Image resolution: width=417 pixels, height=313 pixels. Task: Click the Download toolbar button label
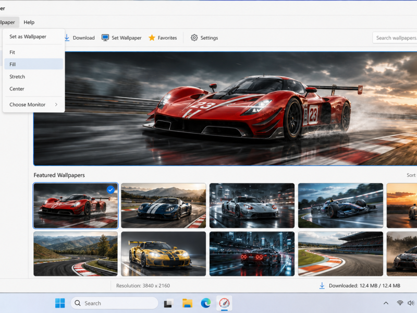[x=84, y=38]
